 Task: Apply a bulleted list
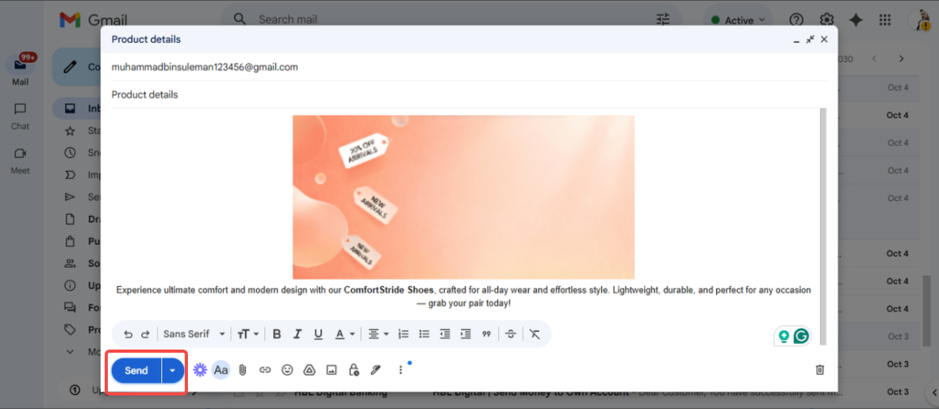point(424,334)
